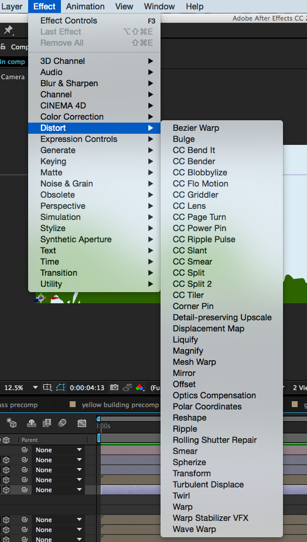
Task: Enable Draft 3D icon in the timeline
Action: [x=12, y=423]
